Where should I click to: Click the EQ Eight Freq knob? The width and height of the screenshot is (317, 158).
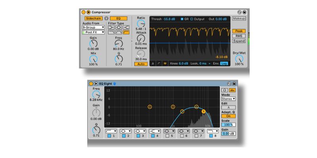pos(96,94)
